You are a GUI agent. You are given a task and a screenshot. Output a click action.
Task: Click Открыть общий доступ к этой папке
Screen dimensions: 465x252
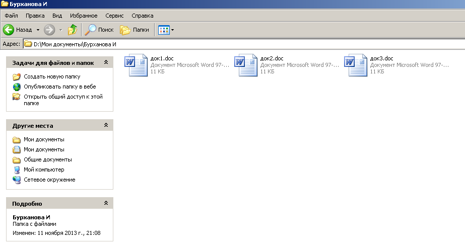click(x=63, y=100)
